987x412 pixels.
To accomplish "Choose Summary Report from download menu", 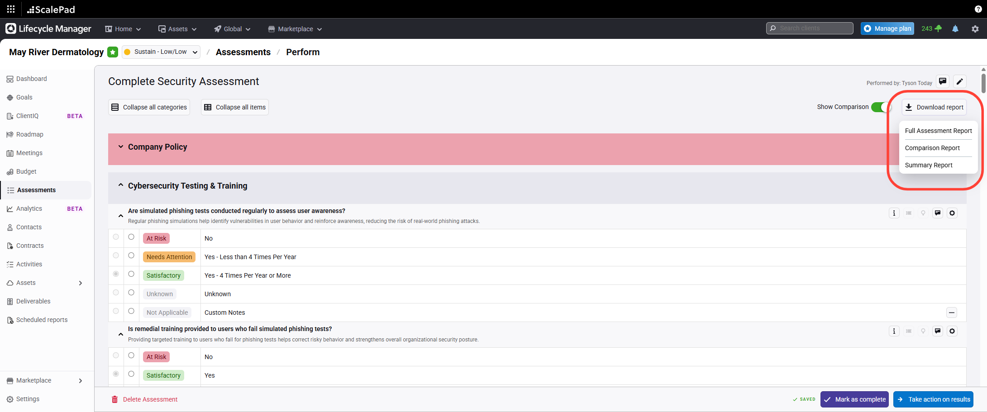I will (928, 165).
